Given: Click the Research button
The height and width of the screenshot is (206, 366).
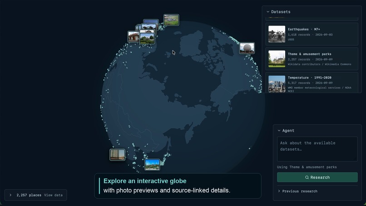Looking at the screenshot, I should (x=317, y=177).
